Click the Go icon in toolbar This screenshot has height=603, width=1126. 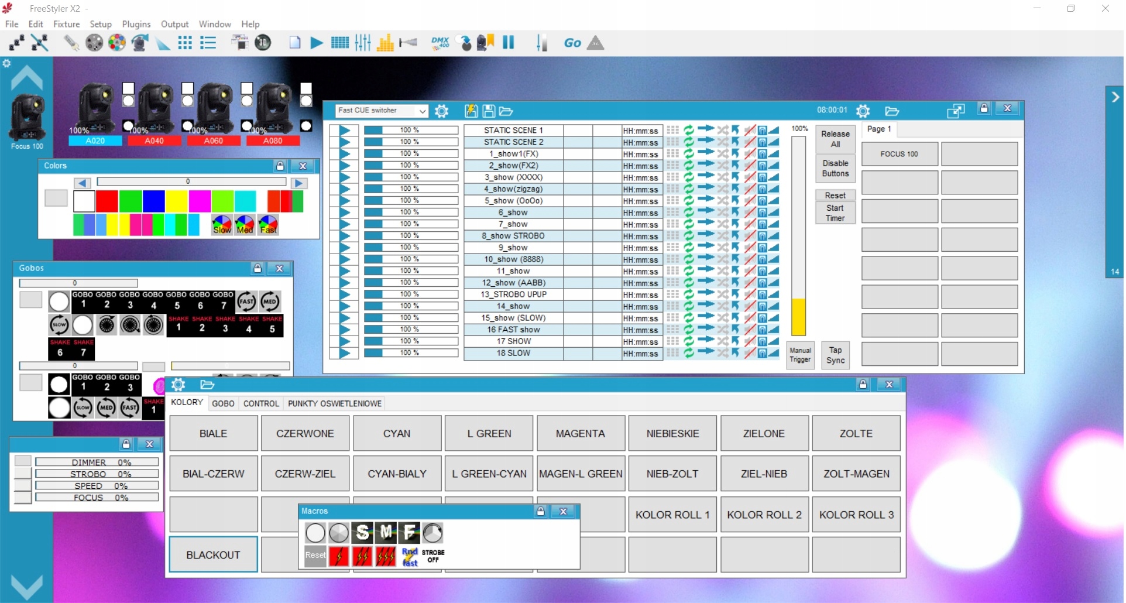pyautogui.click(x=572, y=43)
